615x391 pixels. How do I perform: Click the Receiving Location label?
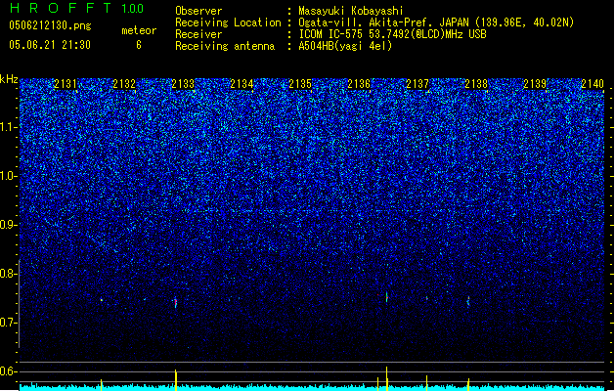(228, 22)
